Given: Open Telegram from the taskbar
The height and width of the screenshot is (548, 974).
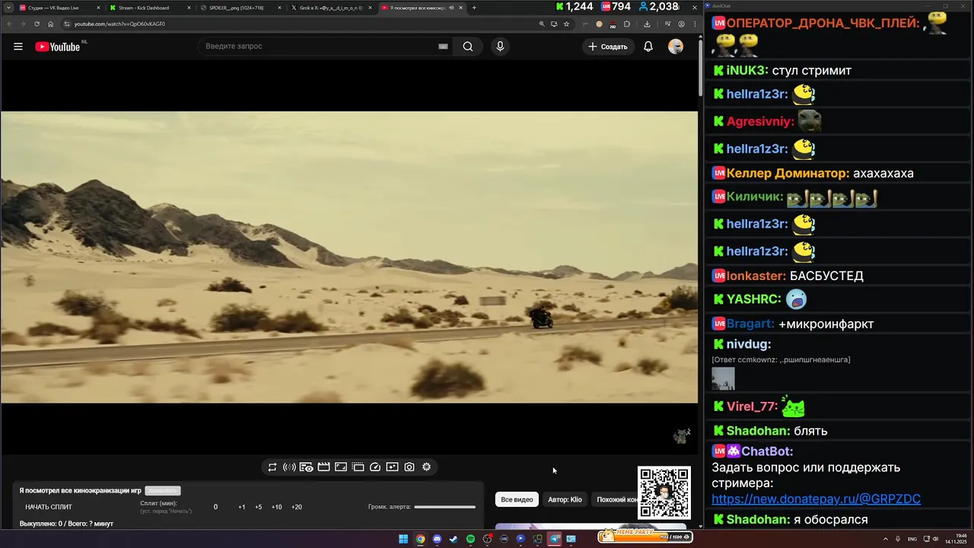Looking at the screenshot, I should pos(554,539).
